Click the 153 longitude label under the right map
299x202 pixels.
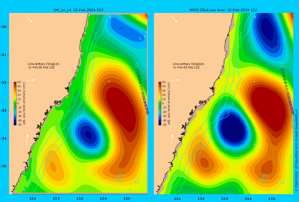(x=225, y=199)
